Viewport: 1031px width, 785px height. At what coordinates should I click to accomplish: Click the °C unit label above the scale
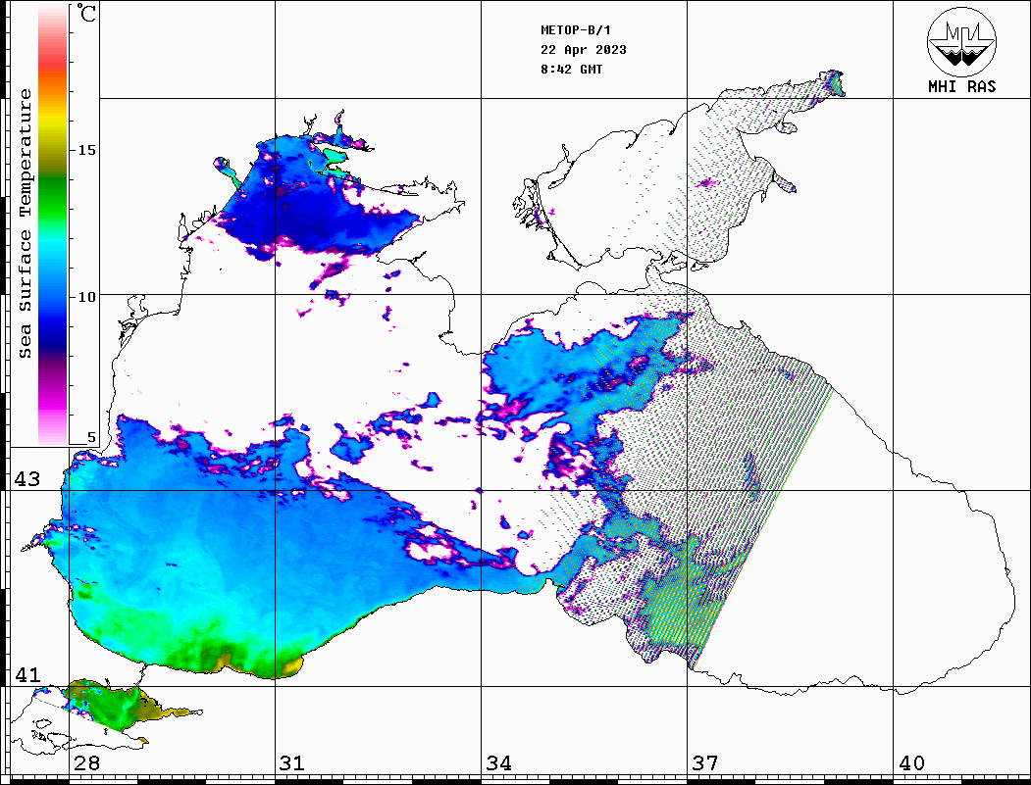point(88,15)
